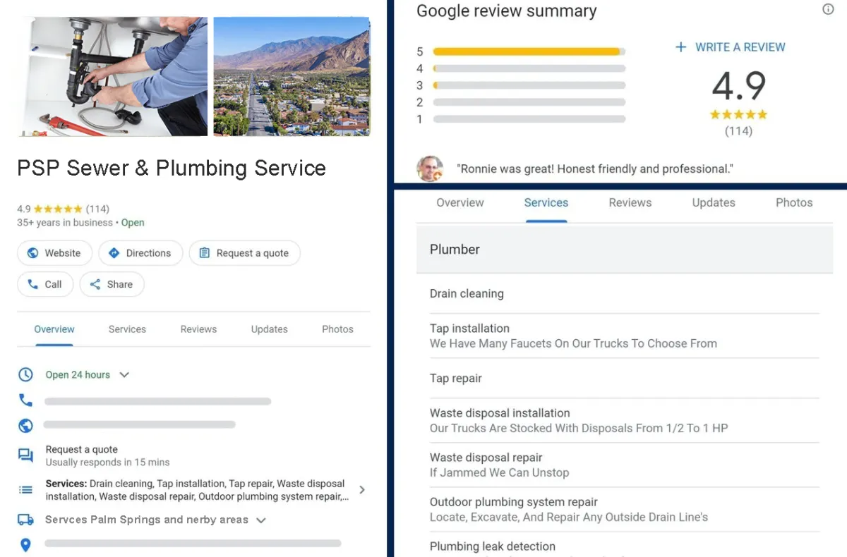Click the Waste disposal installation row
The image size is (847, 557).
(x=625, y=421)
